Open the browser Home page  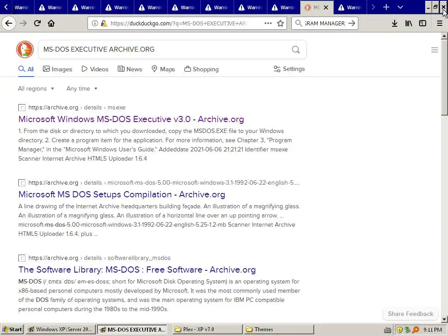51,23
